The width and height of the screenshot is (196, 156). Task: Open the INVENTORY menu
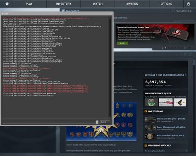coord(64,4)
